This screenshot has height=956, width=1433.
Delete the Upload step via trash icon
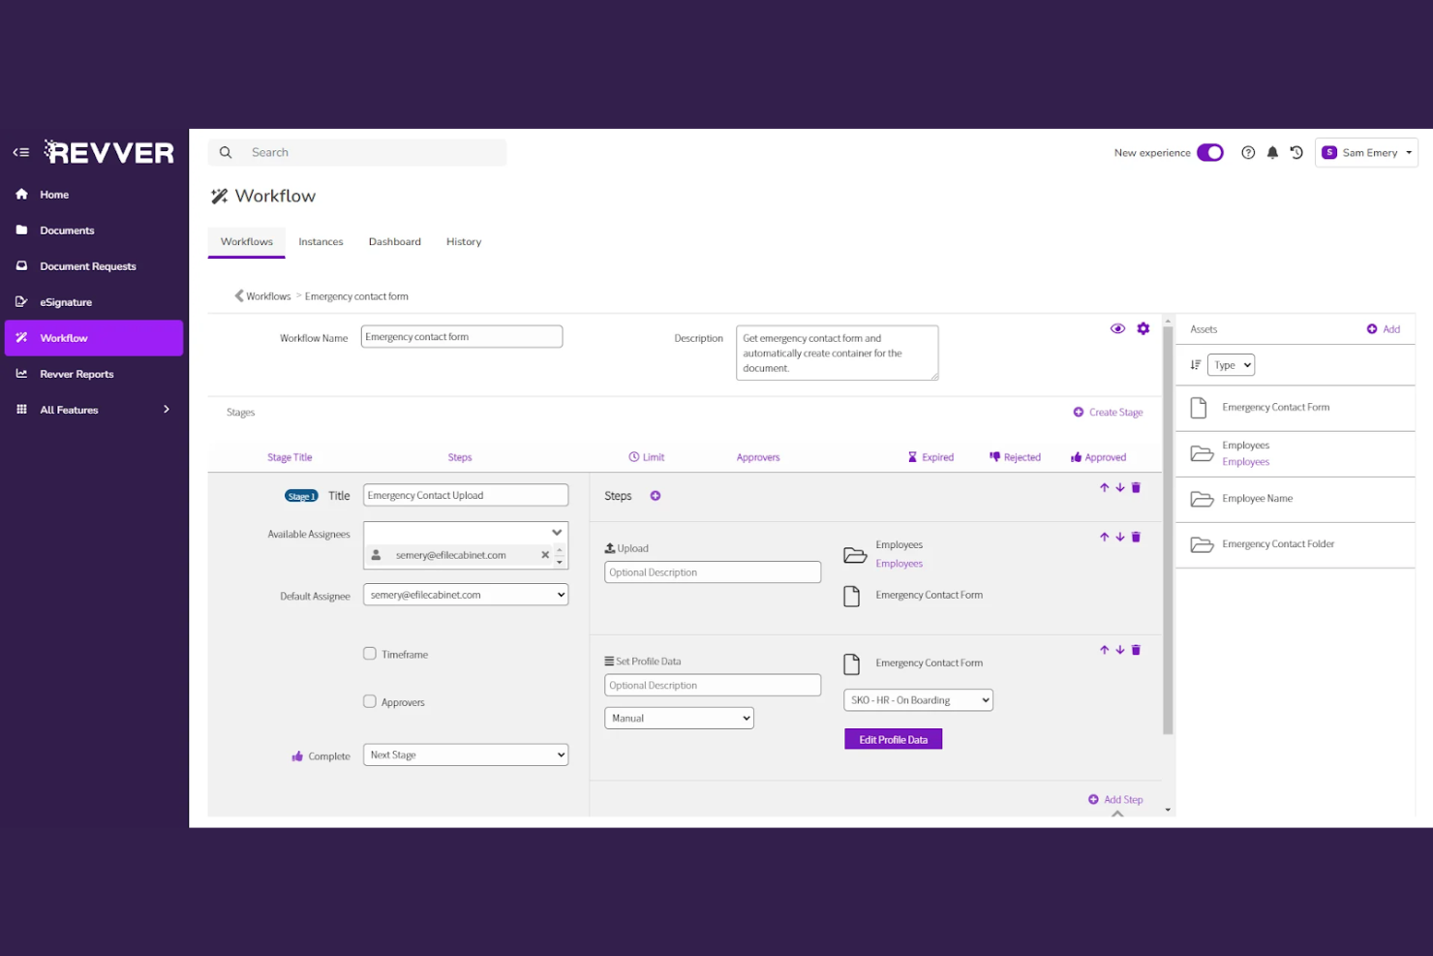pos(1135,537)
